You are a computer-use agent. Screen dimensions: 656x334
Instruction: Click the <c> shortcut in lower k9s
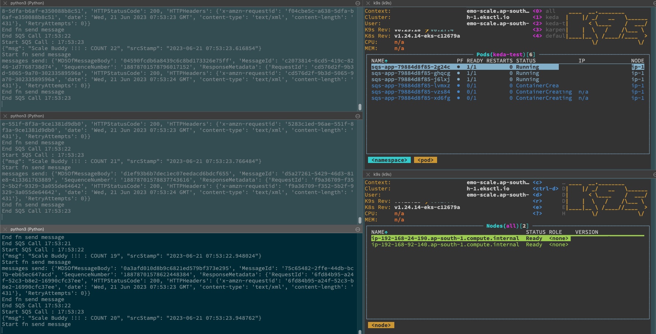point(537,182)
